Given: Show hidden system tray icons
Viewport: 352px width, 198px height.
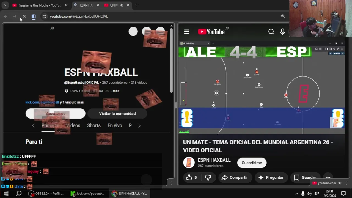Looking at the screenshot, I should click(297, 194).
